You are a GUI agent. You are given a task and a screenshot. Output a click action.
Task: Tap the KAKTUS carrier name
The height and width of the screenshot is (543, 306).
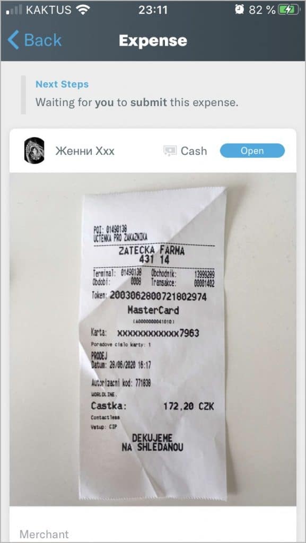[x=49, y=10]
